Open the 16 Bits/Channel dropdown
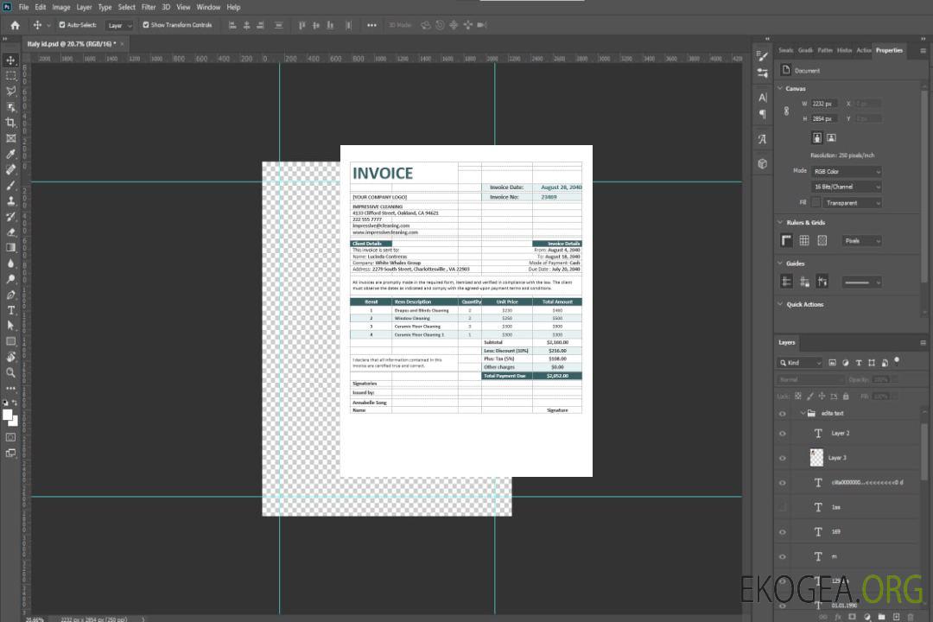This screenshot has width=933, height=622. pyautogui.click(x=847, y=187)
